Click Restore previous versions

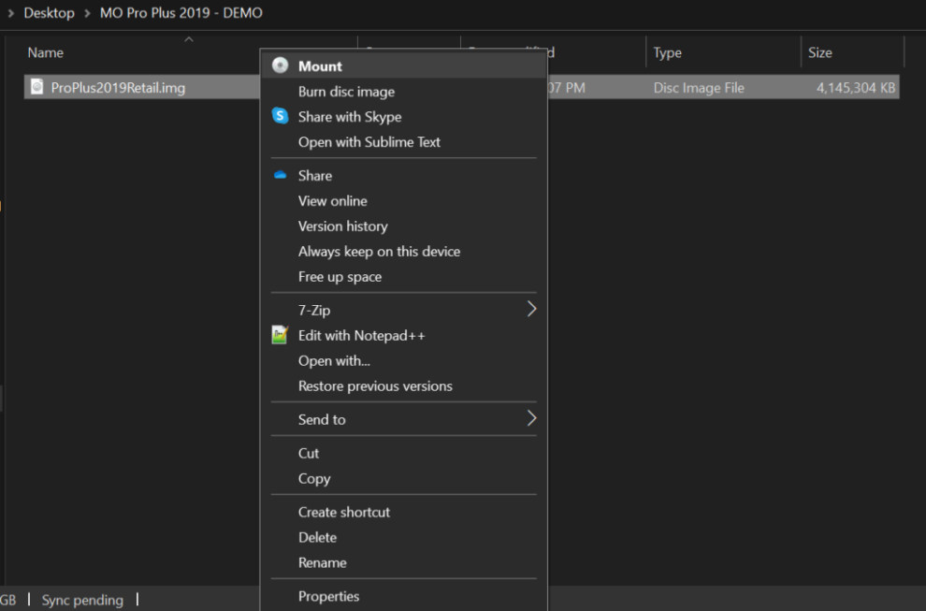[375, 386]
